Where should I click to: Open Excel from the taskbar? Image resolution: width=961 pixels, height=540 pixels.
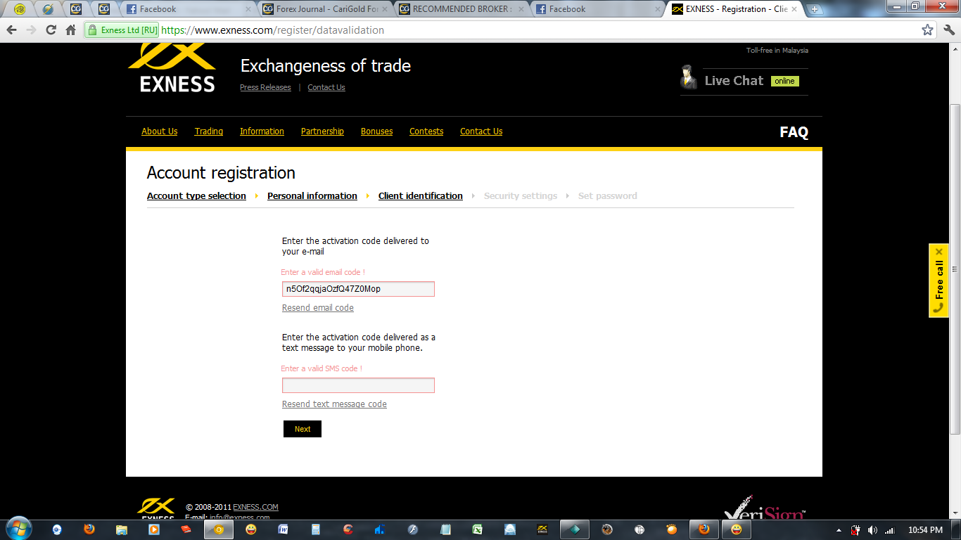tap(477, 529)
